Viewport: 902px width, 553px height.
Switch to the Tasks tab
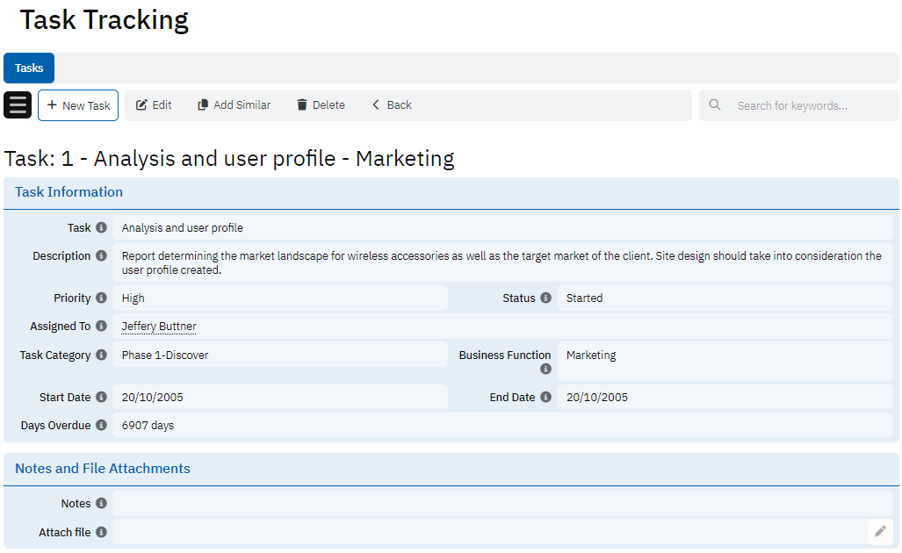pos(29,68)
